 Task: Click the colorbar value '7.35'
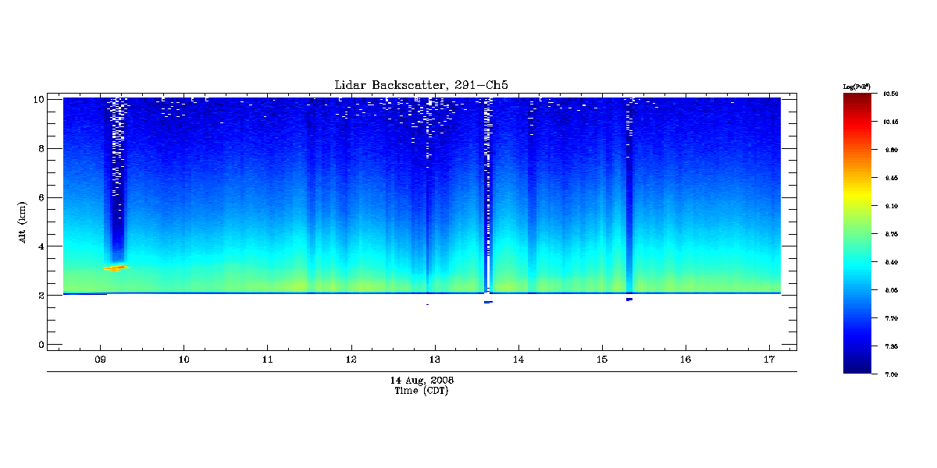coord(891,346)
